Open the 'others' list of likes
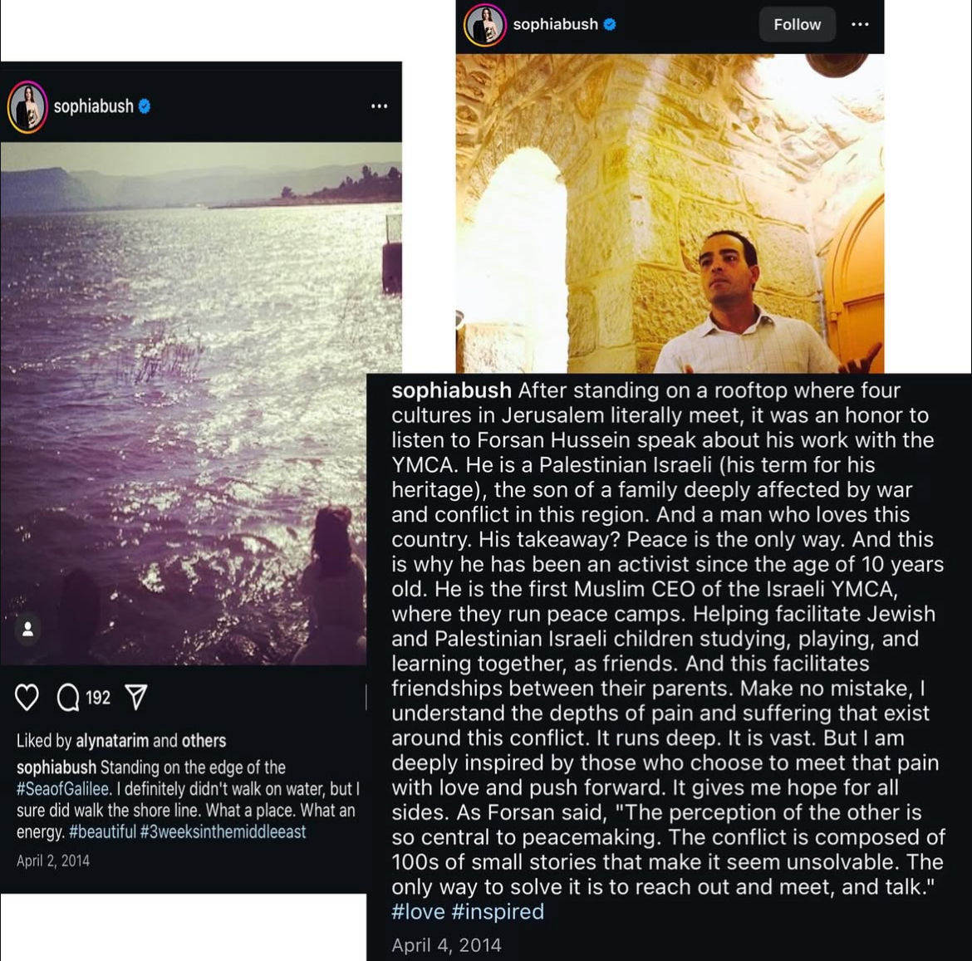The image size is (972, 961). [204, 740]
